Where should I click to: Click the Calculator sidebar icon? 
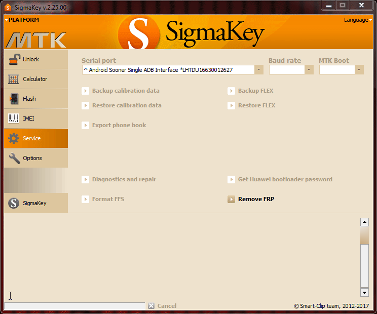click(14, 79)
